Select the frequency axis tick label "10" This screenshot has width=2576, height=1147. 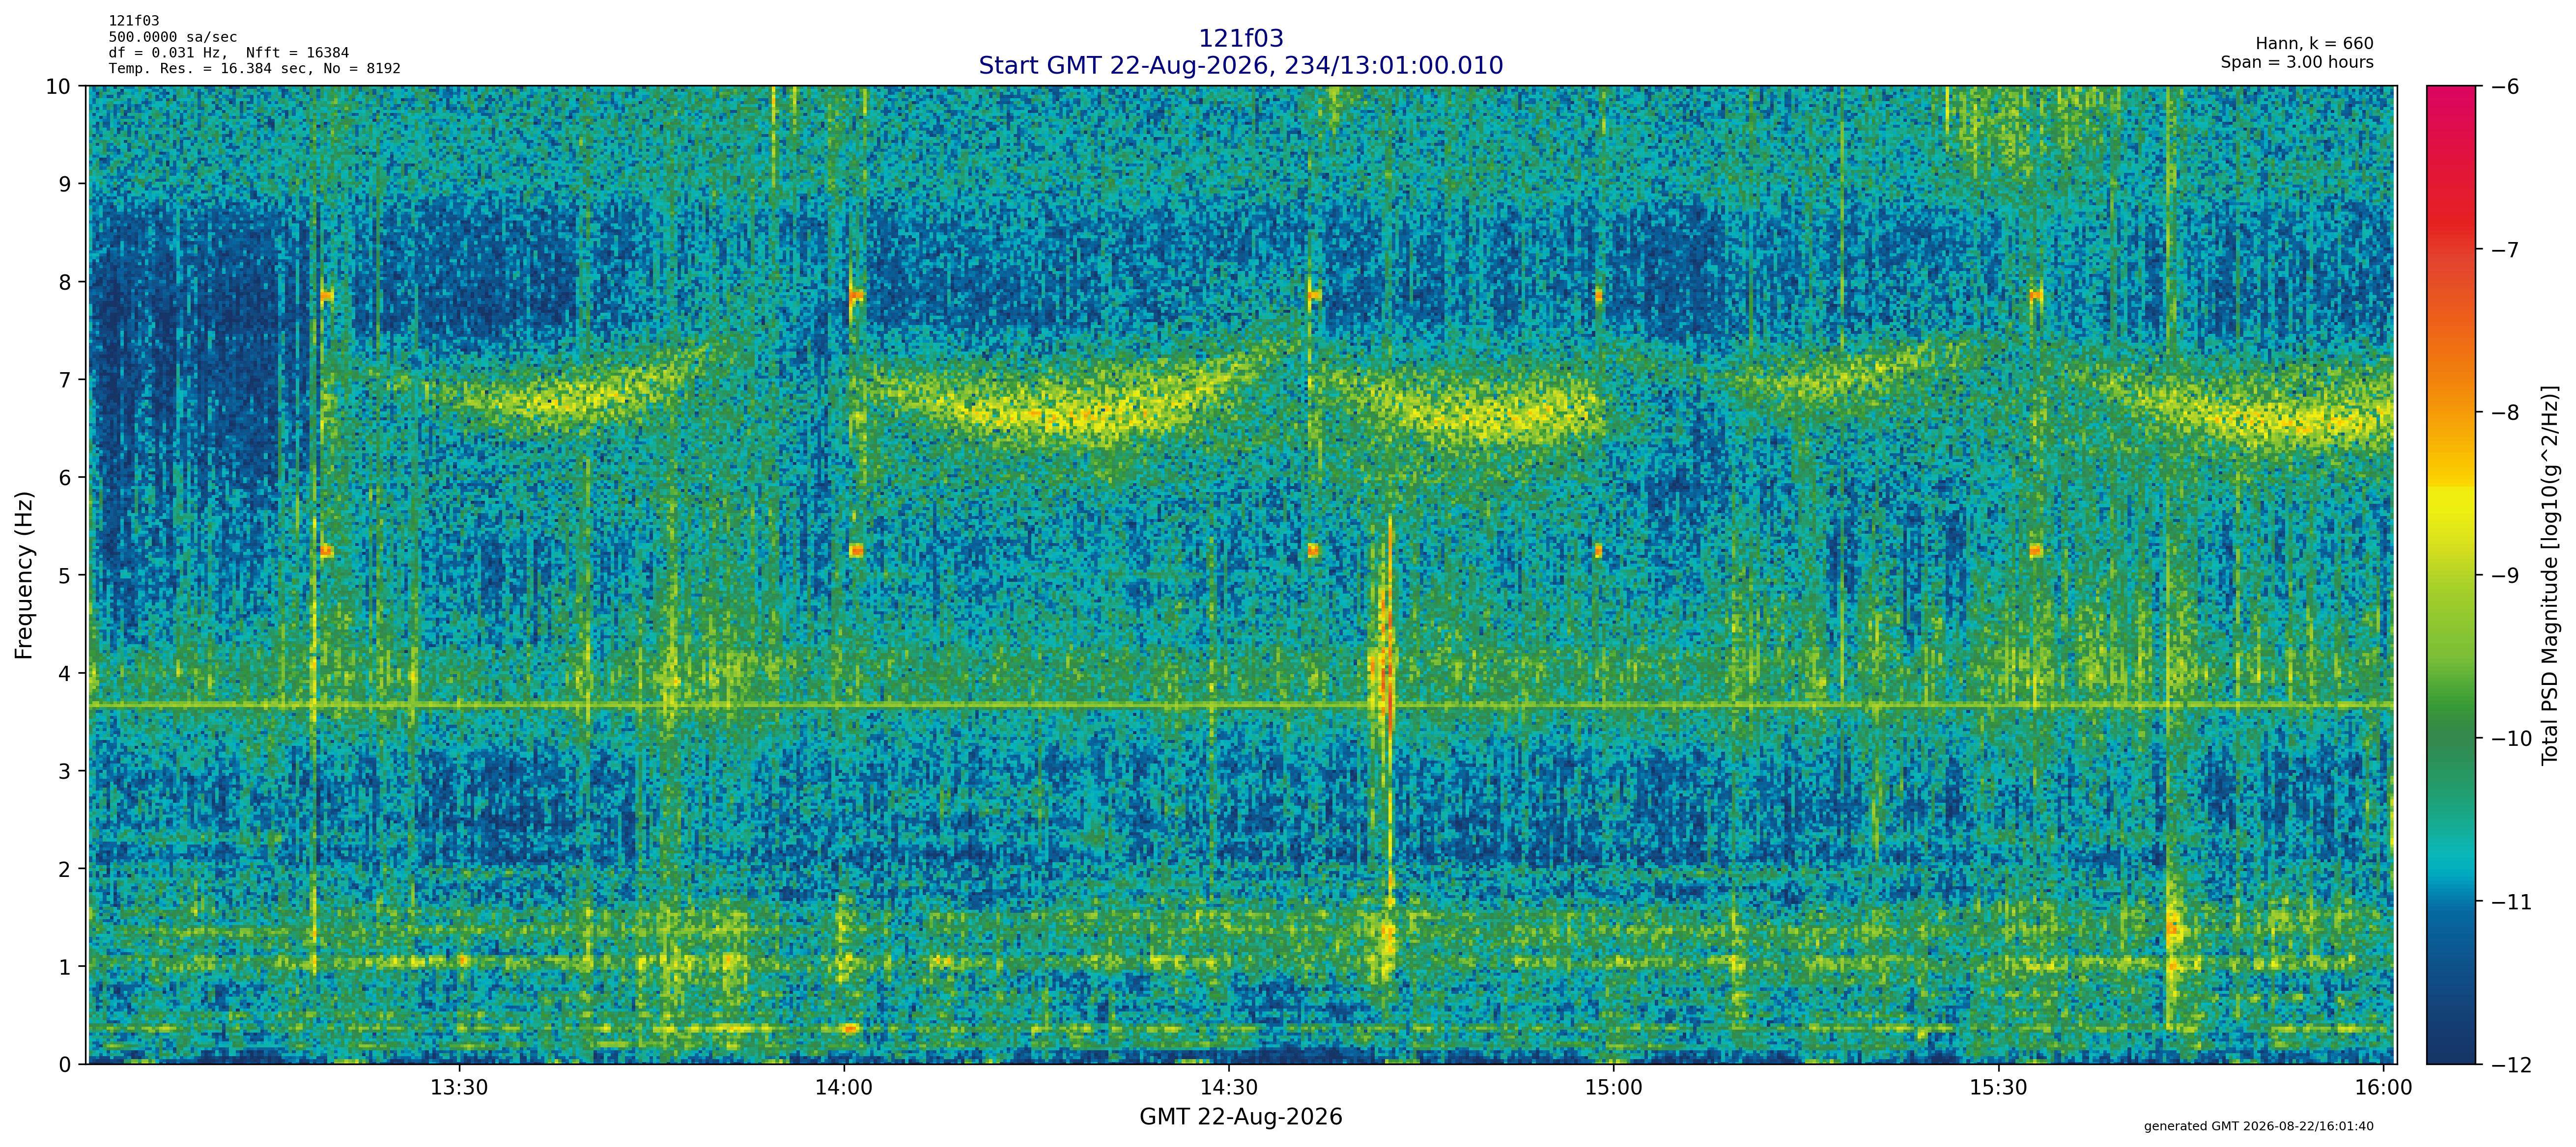(x=59, y=86)
